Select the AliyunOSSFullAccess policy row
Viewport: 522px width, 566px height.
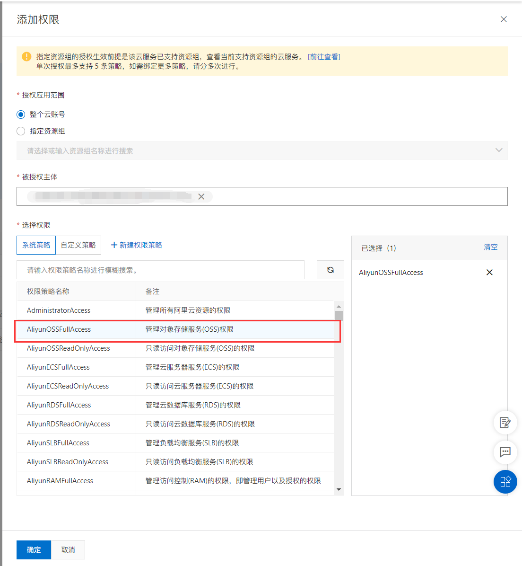pyautogui.click(x=175, y=329)
